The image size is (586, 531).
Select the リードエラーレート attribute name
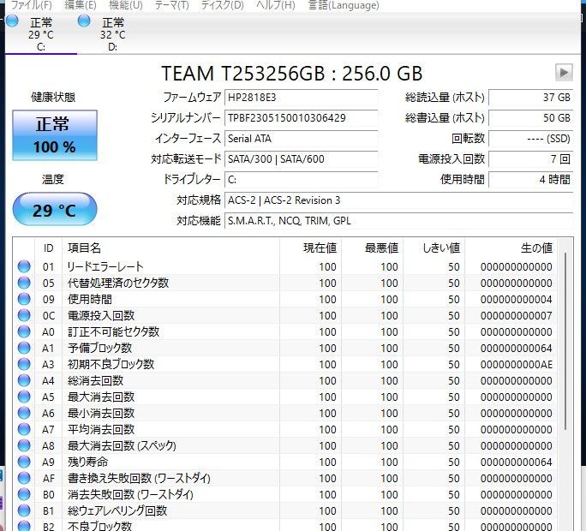tap(105, 267)
